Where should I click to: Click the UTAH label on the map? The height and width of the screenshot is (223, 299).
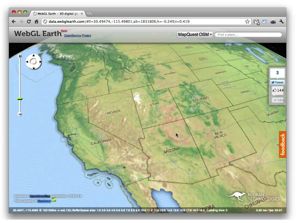click(154, 104)
